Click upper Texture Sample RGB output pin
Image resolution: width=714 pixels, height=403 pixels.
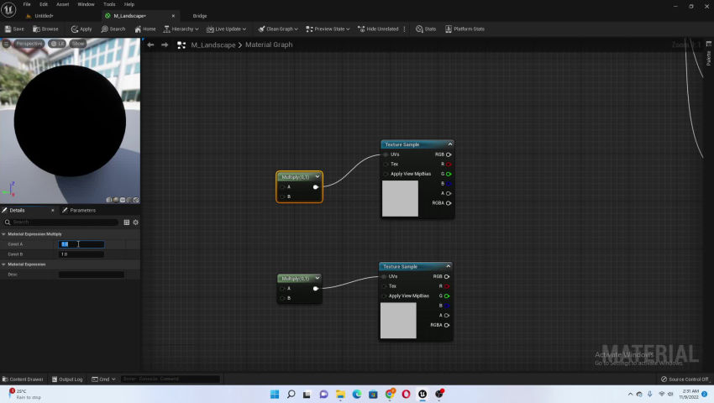[449, 154]
